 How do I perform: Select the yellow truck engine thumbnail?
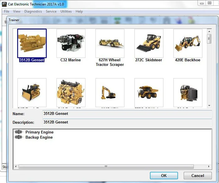(71, 92)
